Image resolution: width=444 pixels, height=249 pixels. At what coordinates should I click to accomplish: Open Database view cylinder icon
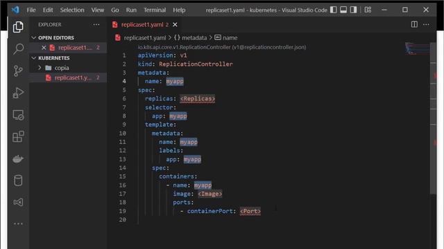point(18,181)
